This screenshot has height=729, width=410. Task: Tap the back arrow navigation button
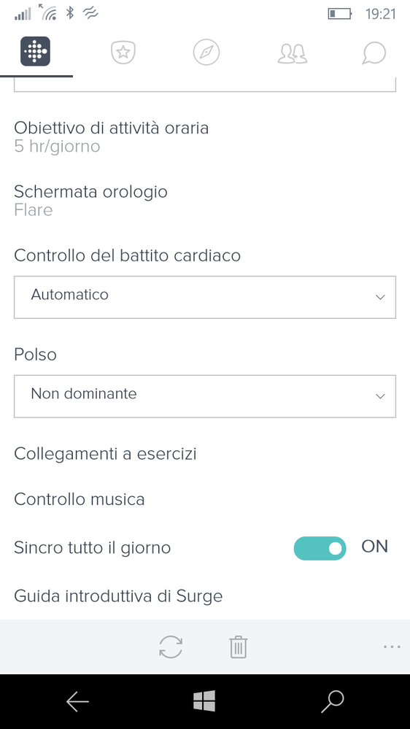click(77, 701)
